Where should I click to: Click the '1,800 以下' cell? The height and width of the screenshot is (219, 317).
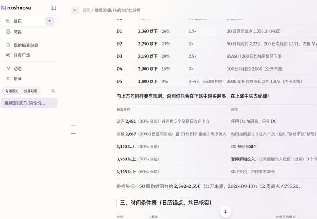148,81
